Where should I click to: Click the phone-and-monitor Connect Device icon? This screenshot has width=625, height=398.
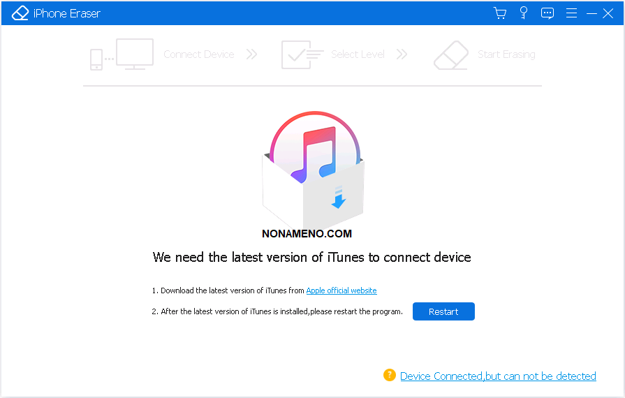tap(122, 54)
